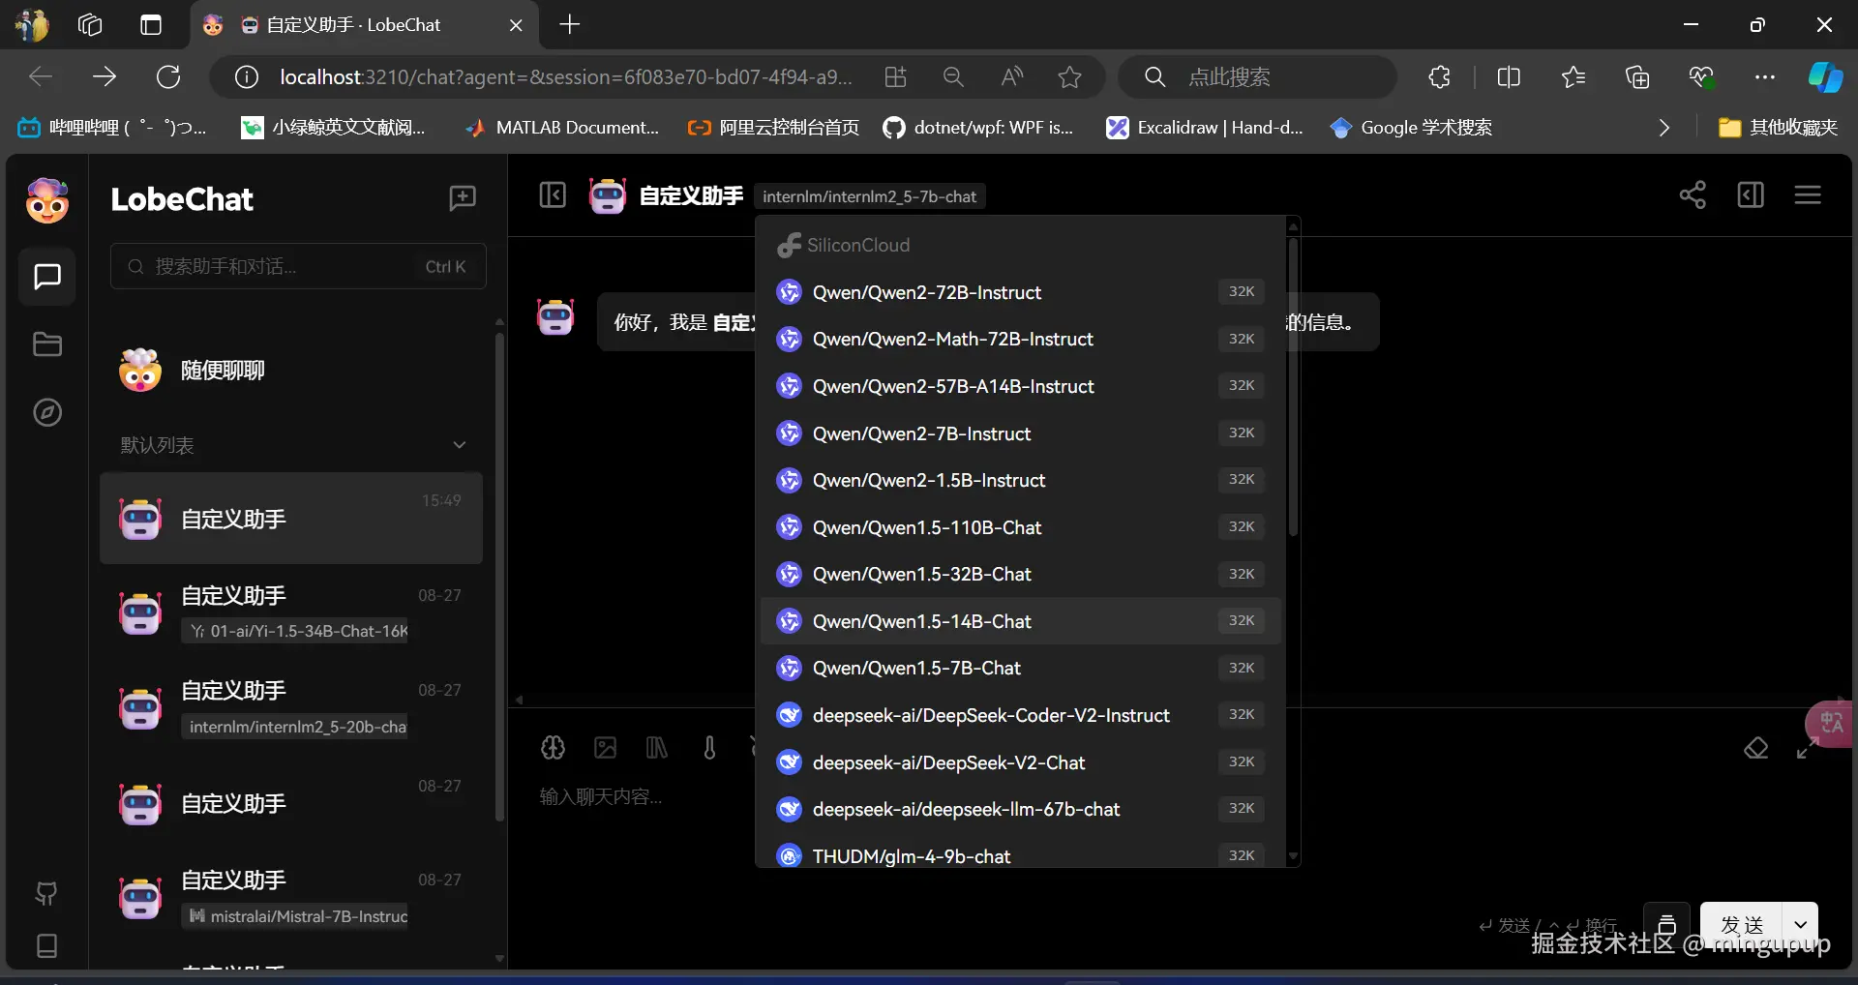The image size is (1858, 985).
Task: Open the model selector tag internlm2_5-7b-chat
Action: coord(869,196)
